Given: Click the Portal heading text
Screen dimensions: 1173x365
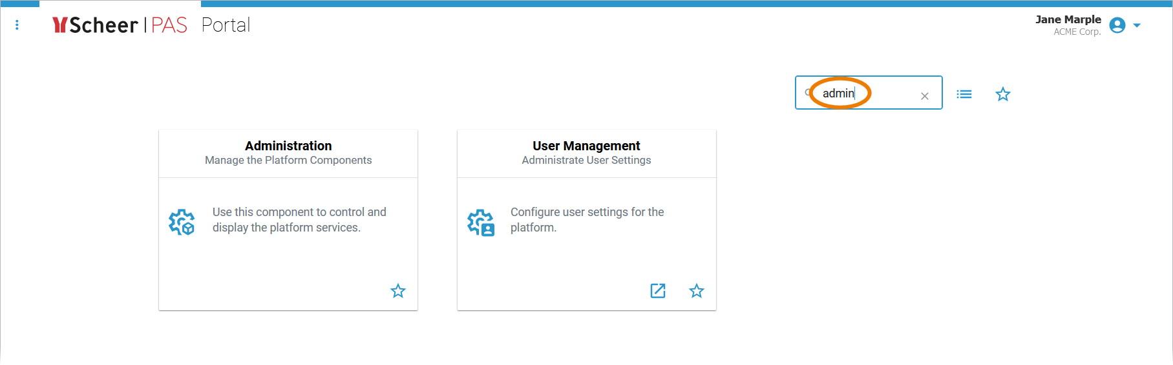Looking at the screenshot, I should pyautogui.click(x=226, y=25).
